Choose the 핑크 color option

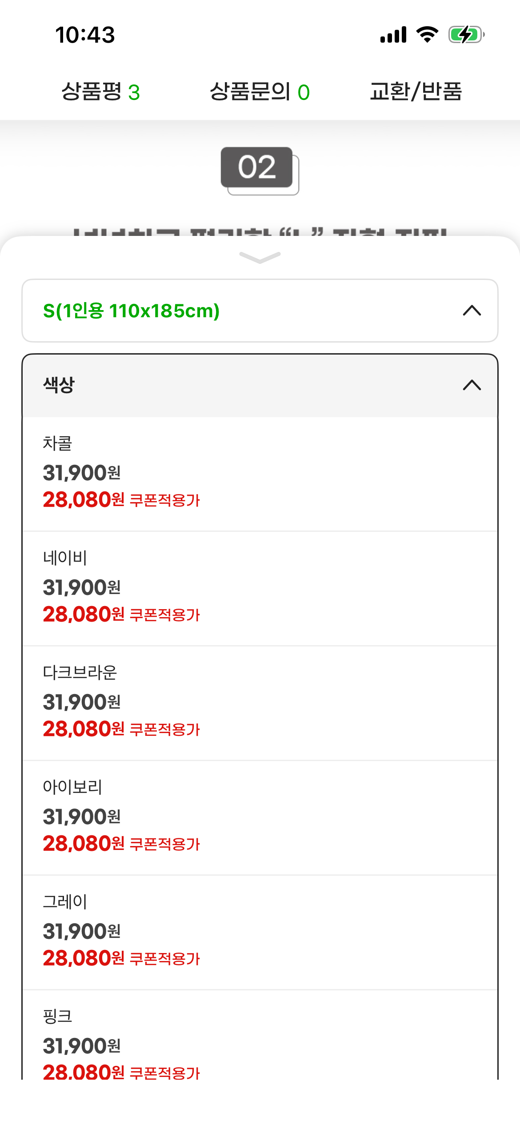pos(260,1040)
